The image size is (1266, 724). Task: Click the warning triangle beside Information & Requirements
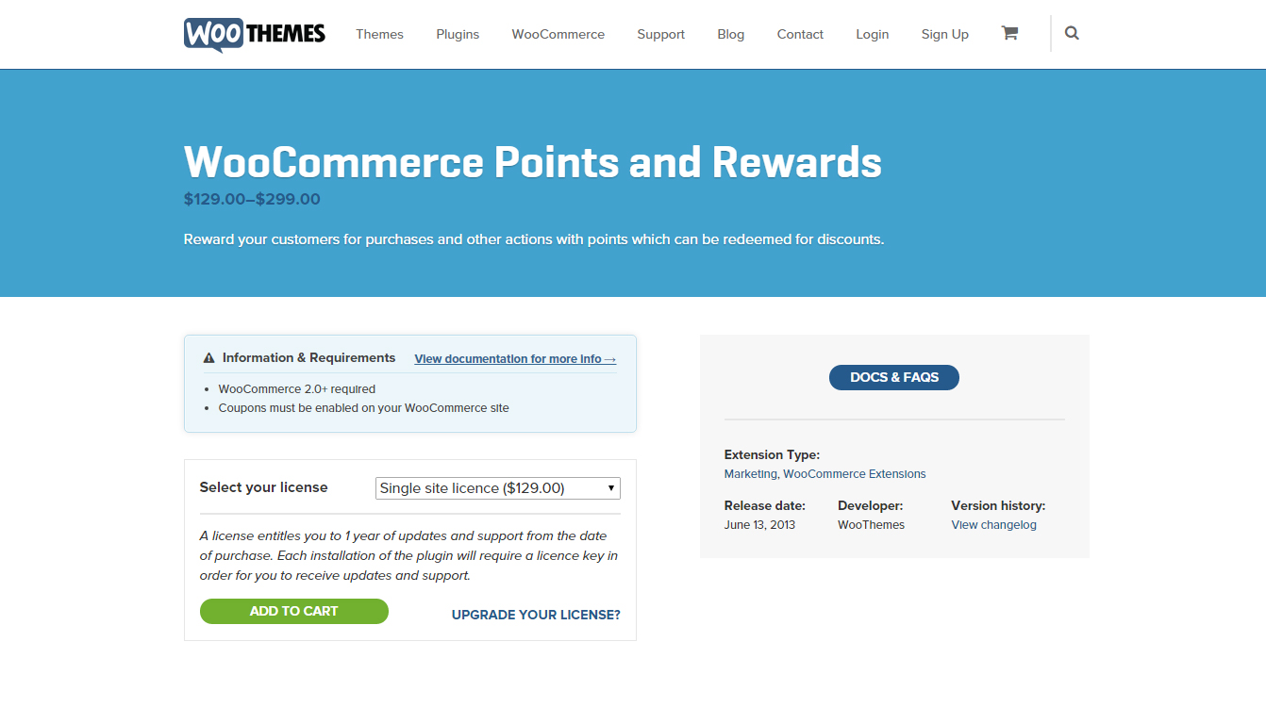[x=209, y=358]
